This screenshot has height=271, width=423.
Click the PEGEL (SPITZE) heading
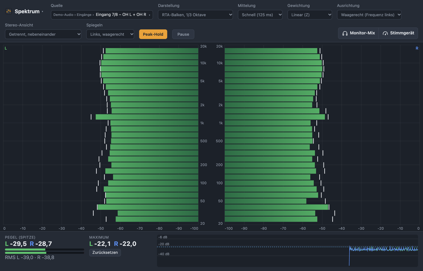click(20, 237)
